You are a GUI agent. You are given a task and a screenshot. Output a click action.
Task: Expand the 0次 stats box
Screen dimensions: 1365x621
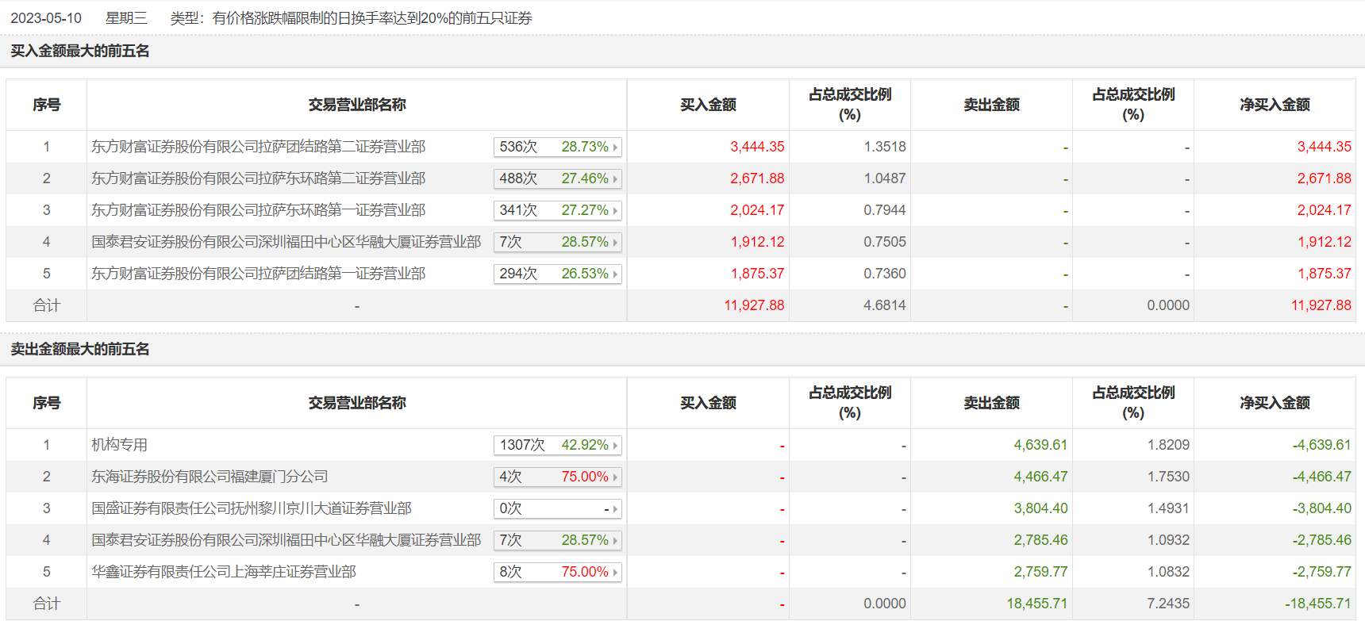(x=557, y=508)
